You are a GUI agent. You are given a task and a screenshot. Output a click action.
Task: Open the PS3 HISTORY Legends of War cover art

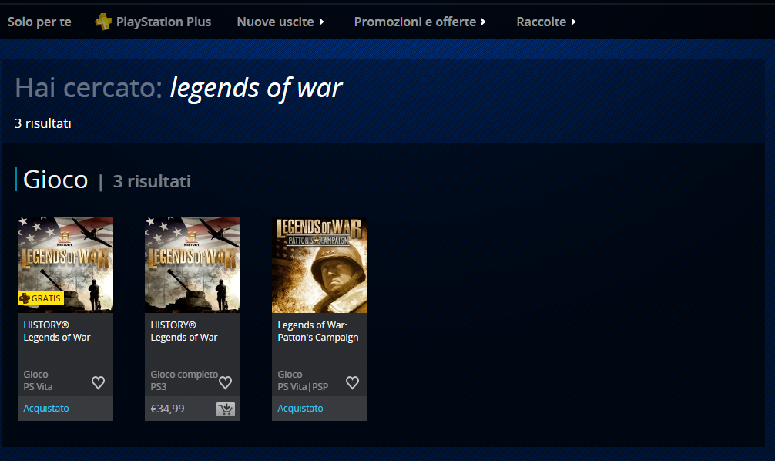pyautogui.click(x=193, y=265)
